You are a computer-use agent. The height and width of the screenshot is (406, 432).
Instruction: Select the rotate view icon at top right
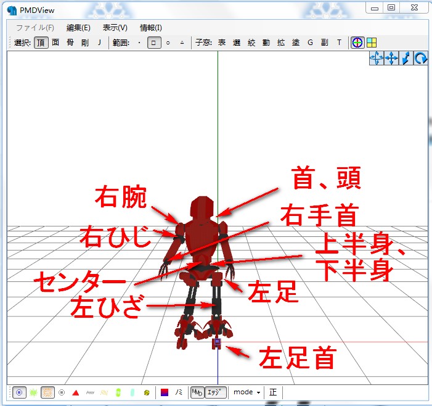420,59
